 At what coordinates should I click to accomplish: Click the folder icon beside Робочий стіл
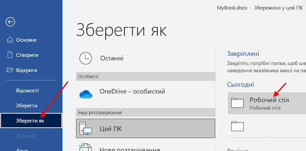(x=237, y=103)
